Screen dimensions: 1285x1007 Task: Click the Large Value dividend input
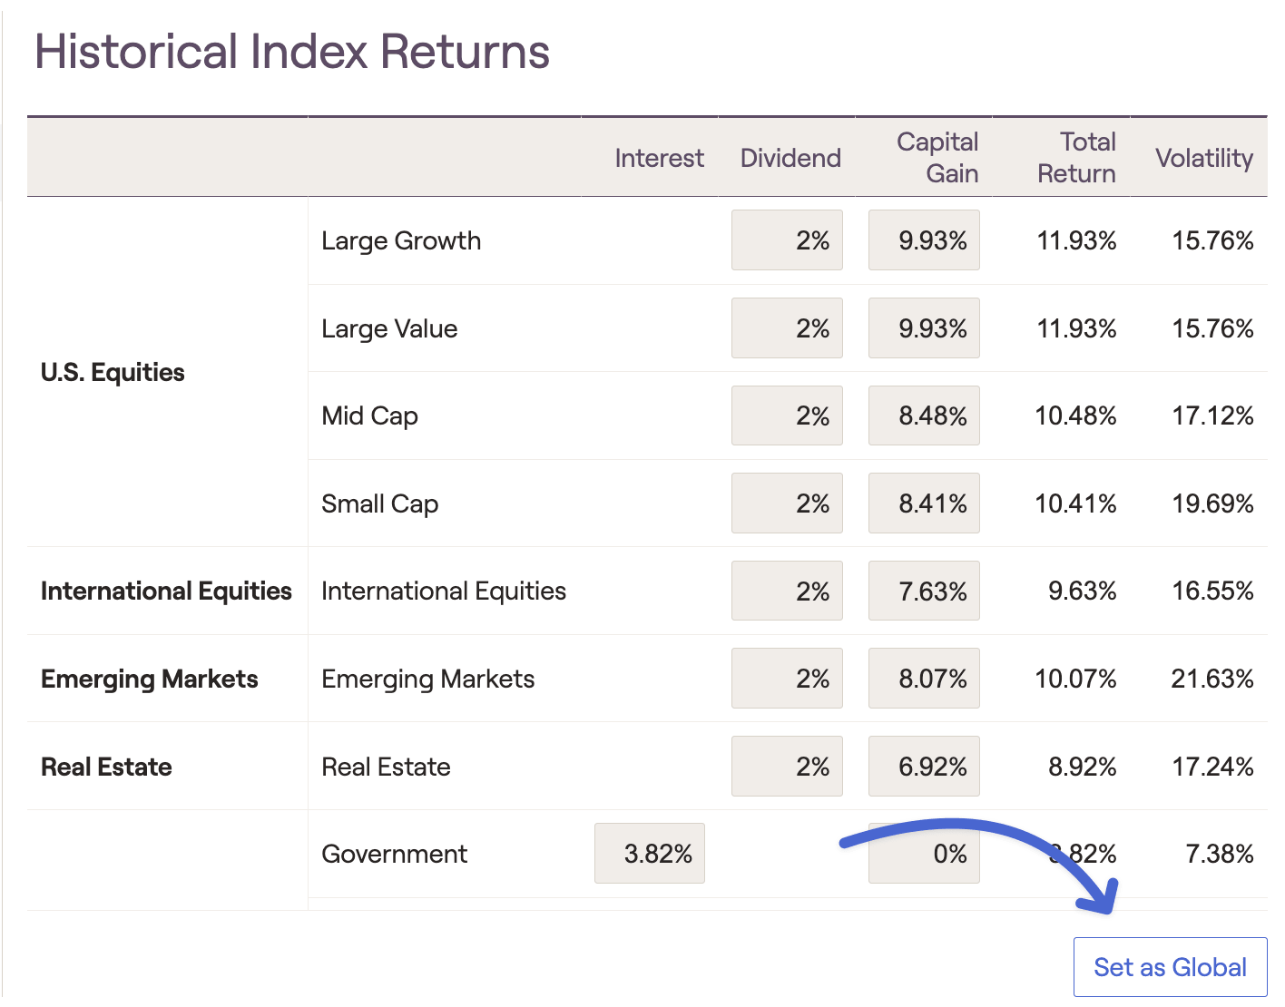click(x=787, y=328)
